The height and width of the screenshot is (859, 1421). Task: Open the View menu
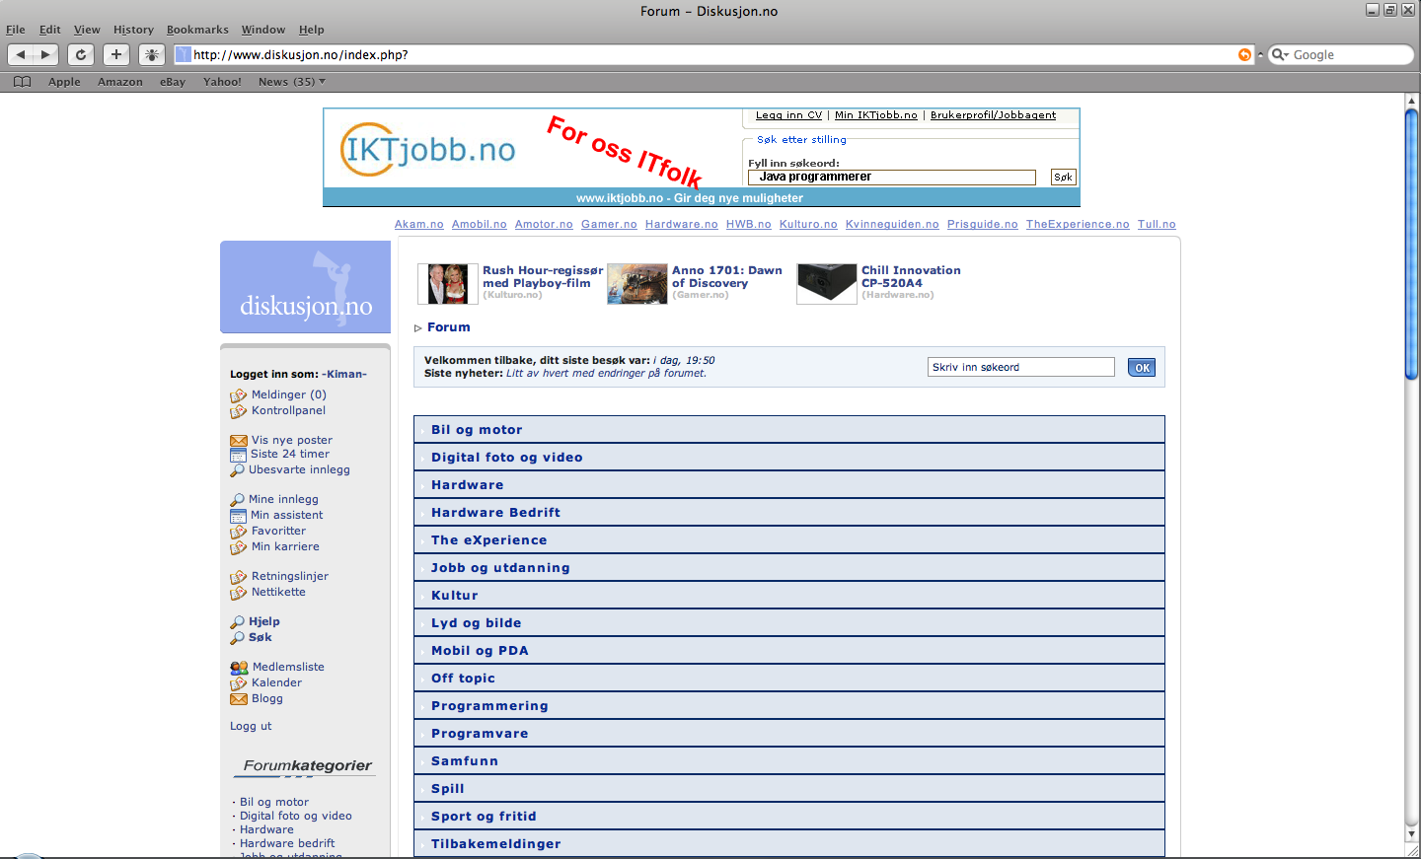(87, 30)
